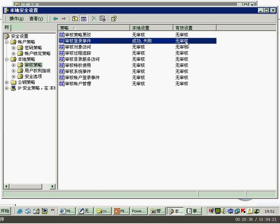Select the 审核系统事件 policy row
This screenshot has width=280, height=224.
pos(138,71)
